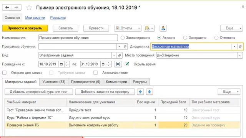Click Учебный материал column header

point(36,102)
